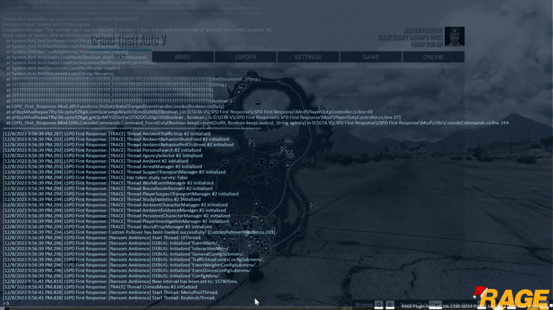The image size is (553, 310).
Task: Select the prison bars blip on the map
Action: click(x=288, y=141)
